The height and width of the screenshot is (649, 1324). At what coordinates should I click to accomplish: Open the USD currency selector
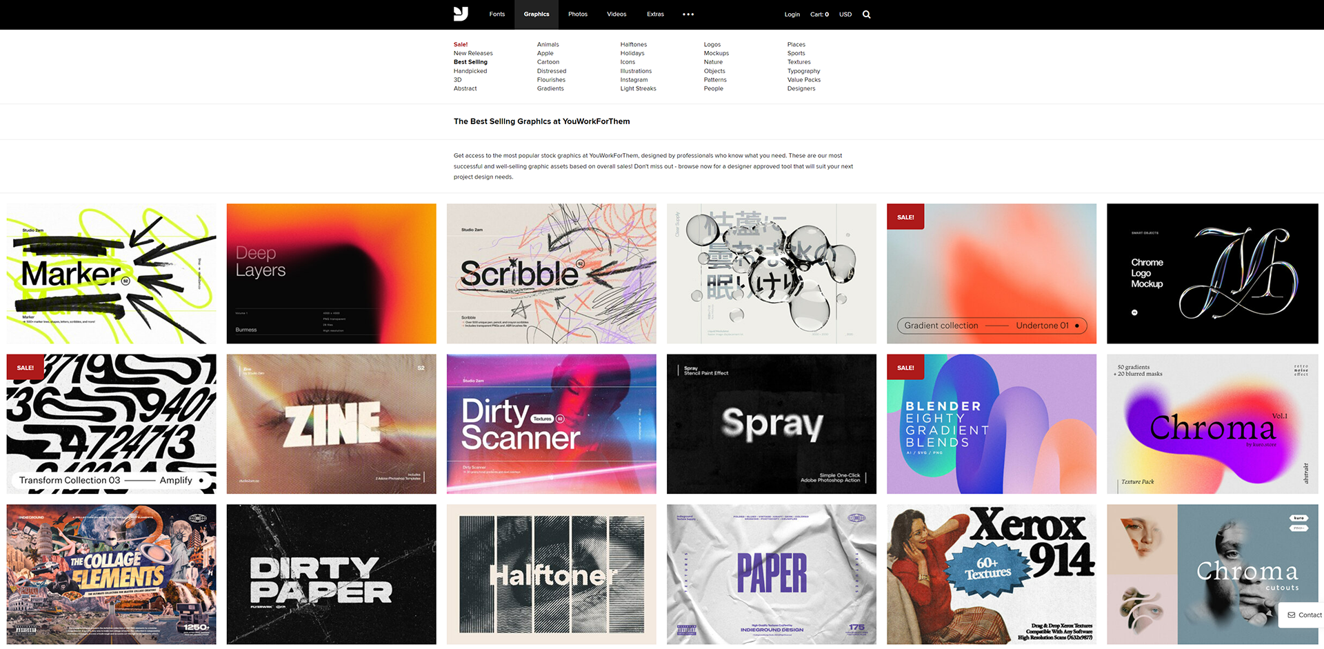(x=845, y=14)
